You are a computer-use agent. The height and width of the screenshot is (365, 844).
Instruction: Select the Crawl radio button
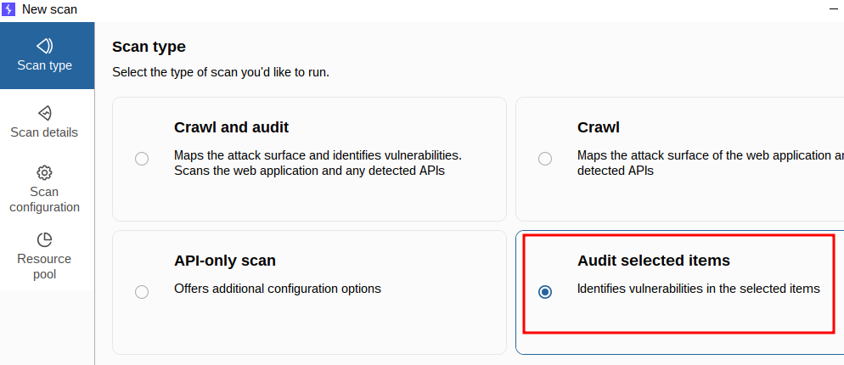(545, 159)
